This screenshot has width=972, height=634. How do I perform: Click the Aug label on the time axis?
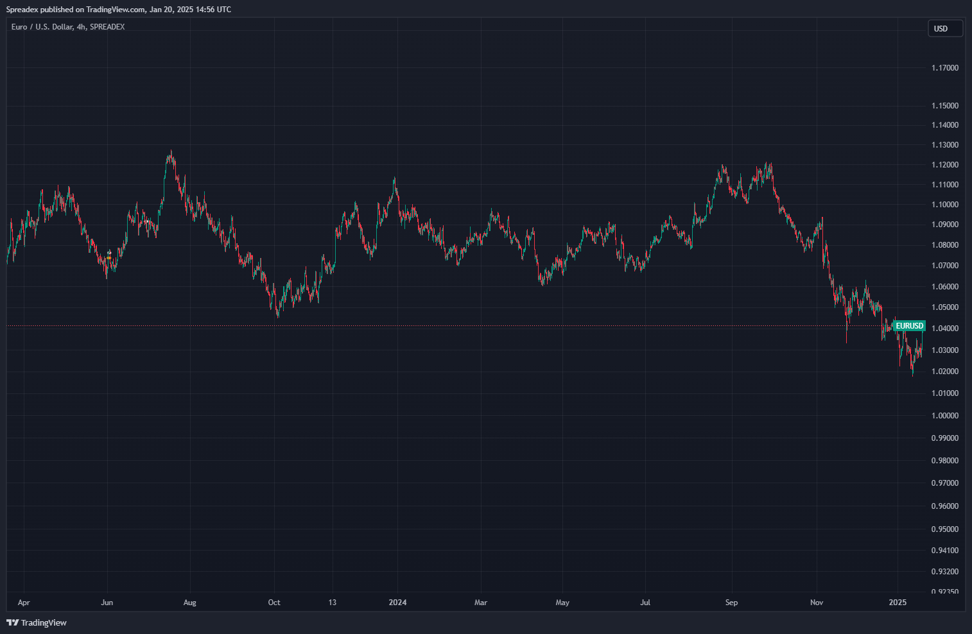point(189,603)
